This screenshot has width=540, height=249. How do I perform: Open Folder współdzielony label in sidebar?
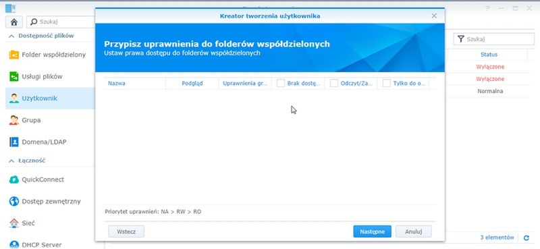point(54,55)
